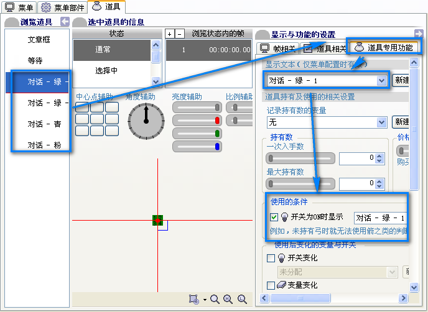Select frame 1 row at 00:00:00.00
The height and width of the screenshot is (312, 428).
[x=209, y=50]
